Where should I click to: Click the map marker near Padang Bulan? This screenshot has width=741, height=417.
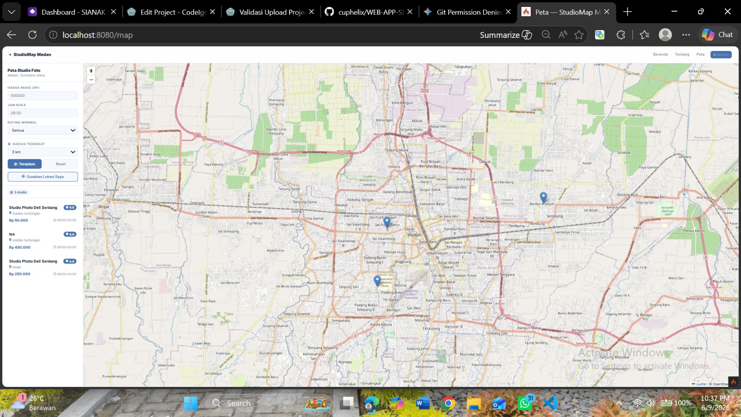pos(377,280)
